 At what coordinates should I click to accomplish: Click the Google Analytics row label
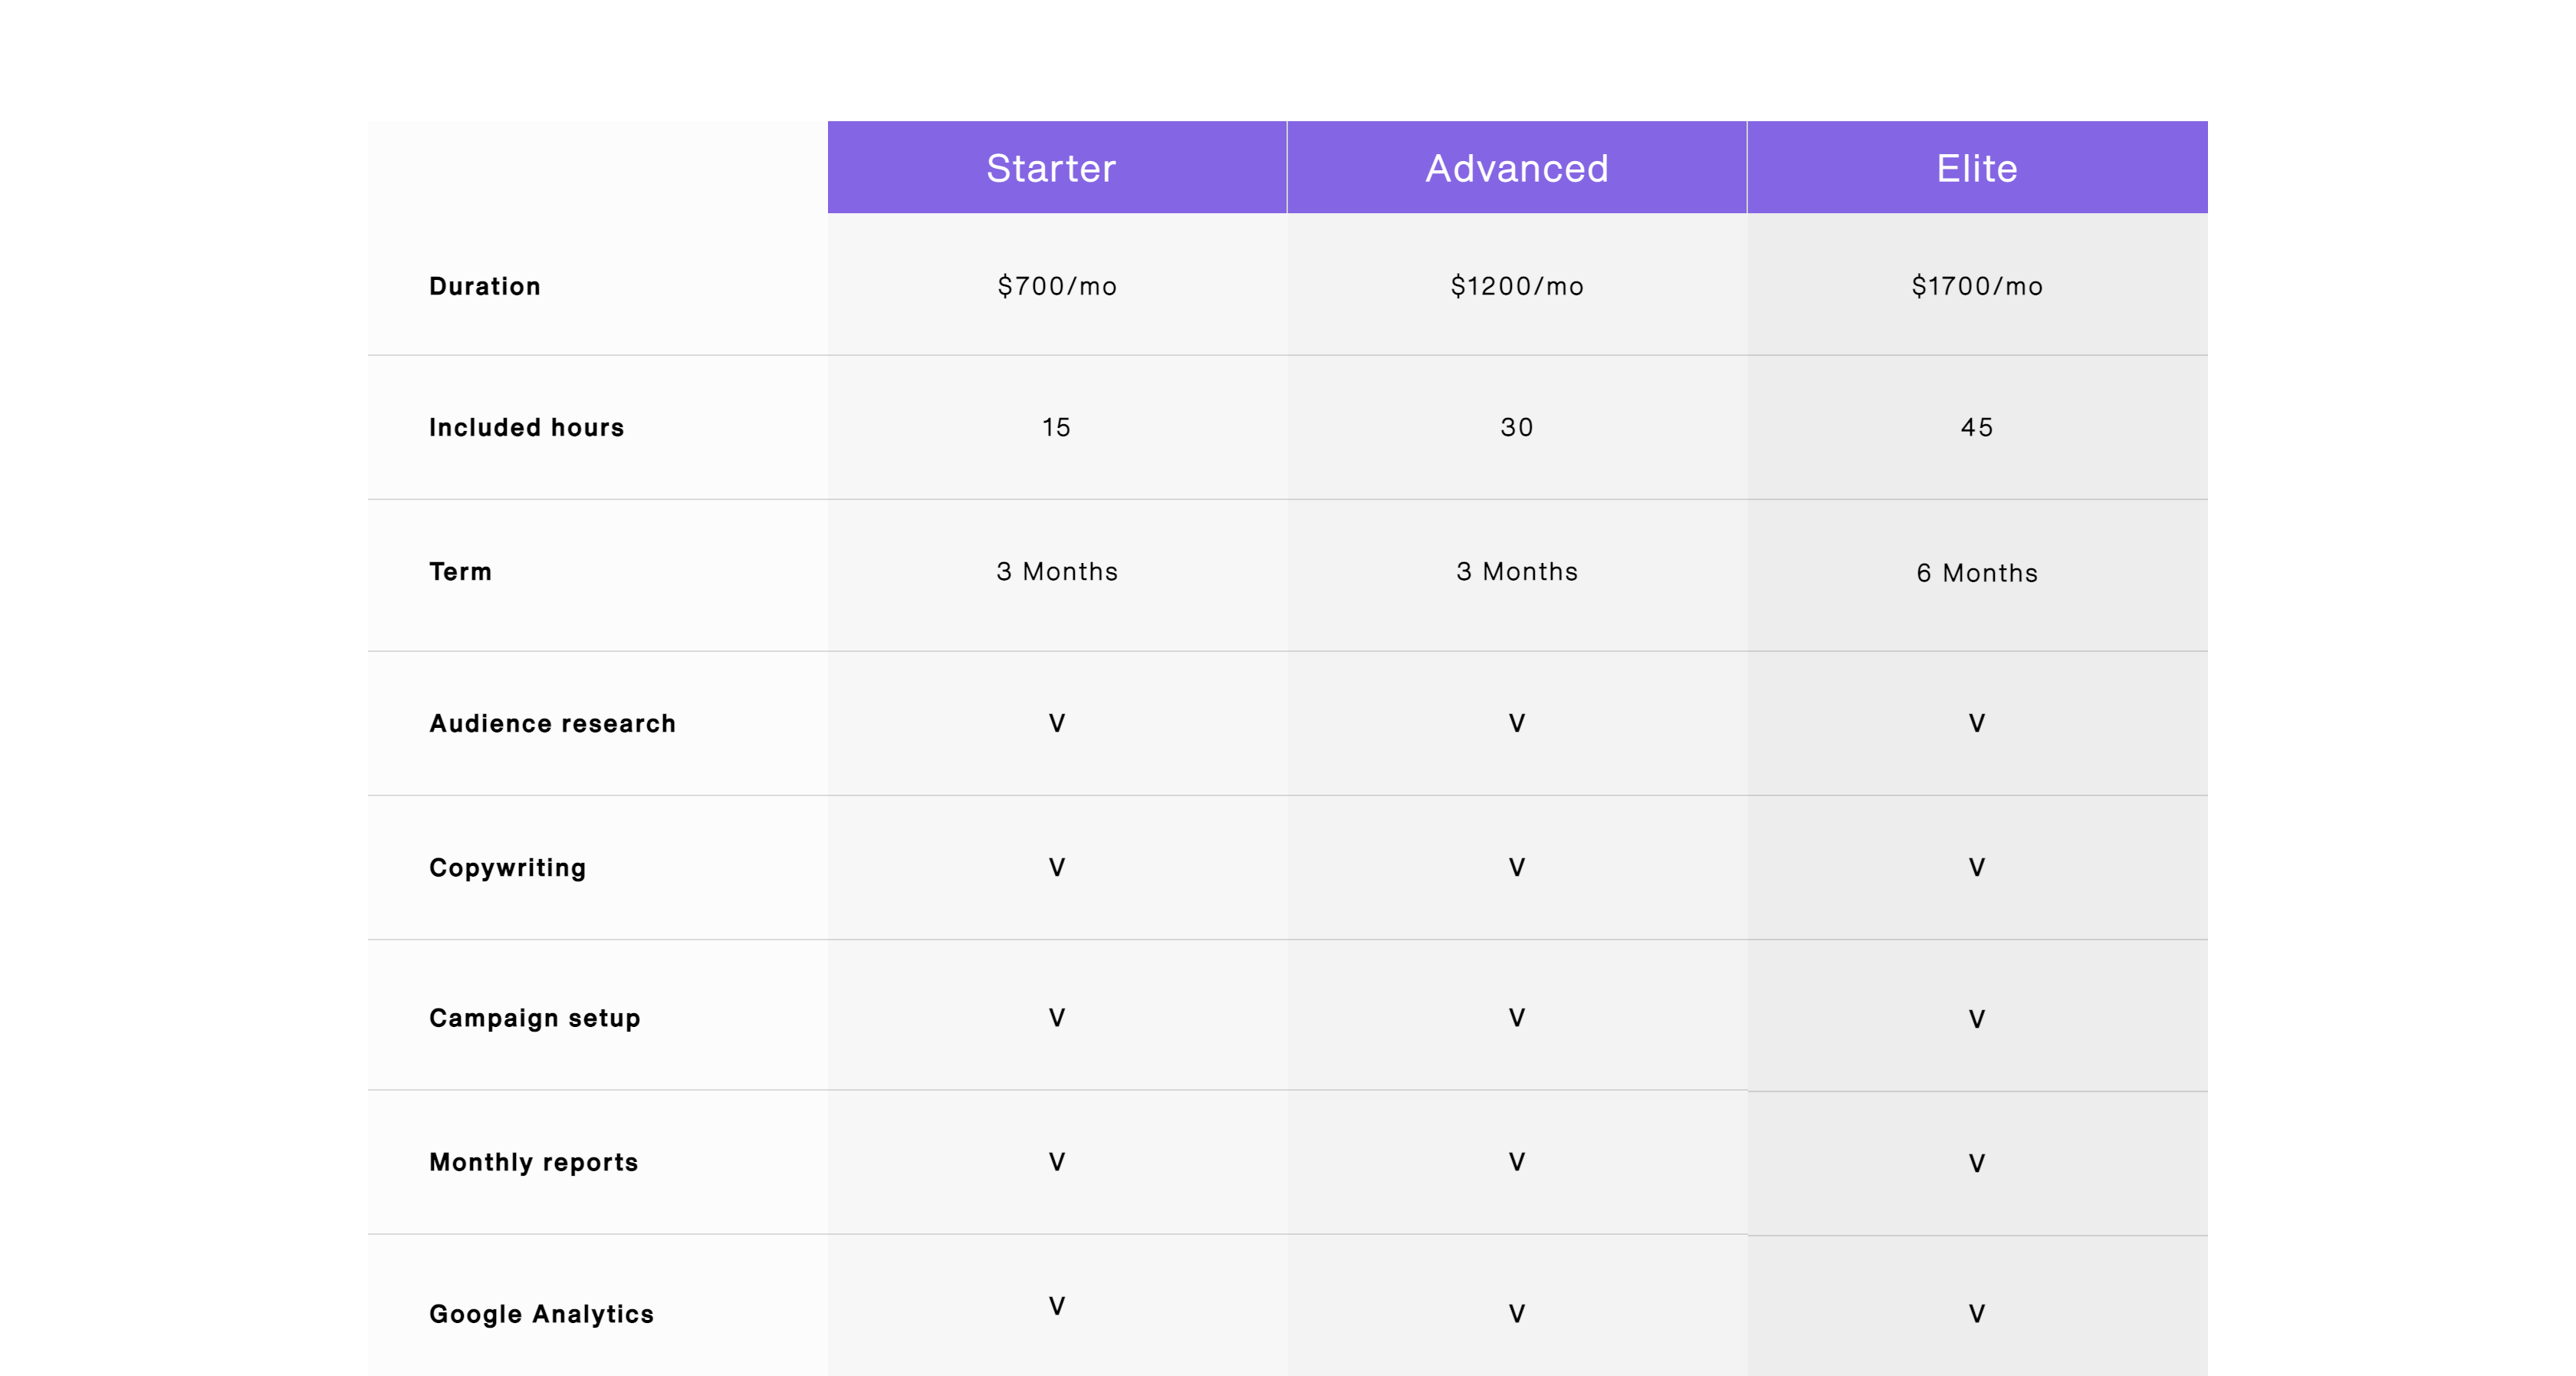[541, 1314]
